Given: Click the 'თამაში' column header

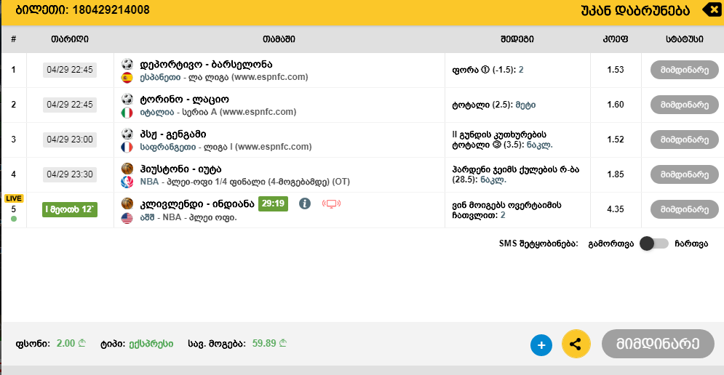Looking at the screenshot, I should tap(279, 39).
